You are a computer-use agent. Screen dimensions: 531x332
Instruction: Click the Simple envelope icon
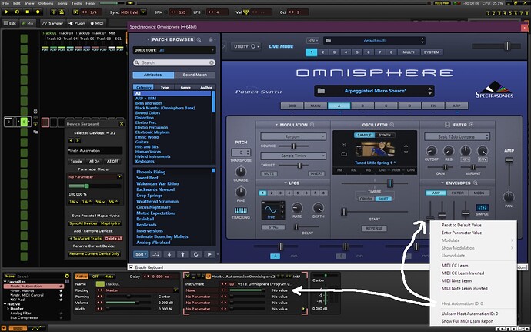tap(482, 207)
